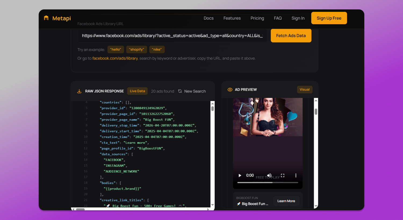Click the JSON panel scroll up arrow

pyautogui.click(x=213, y=103)
